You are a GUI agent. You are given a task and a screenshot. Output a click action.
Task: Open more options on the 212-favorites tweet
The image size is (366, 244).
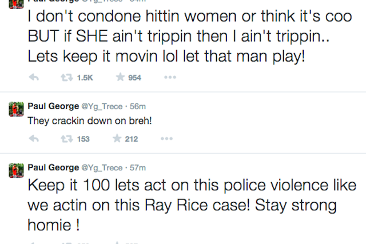point(166,138)
